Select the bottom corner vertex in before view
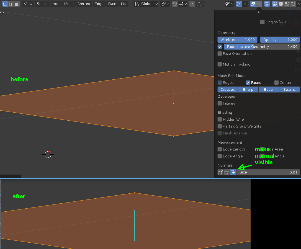Screen dimensions: 301x249 (x=174, y=136)
